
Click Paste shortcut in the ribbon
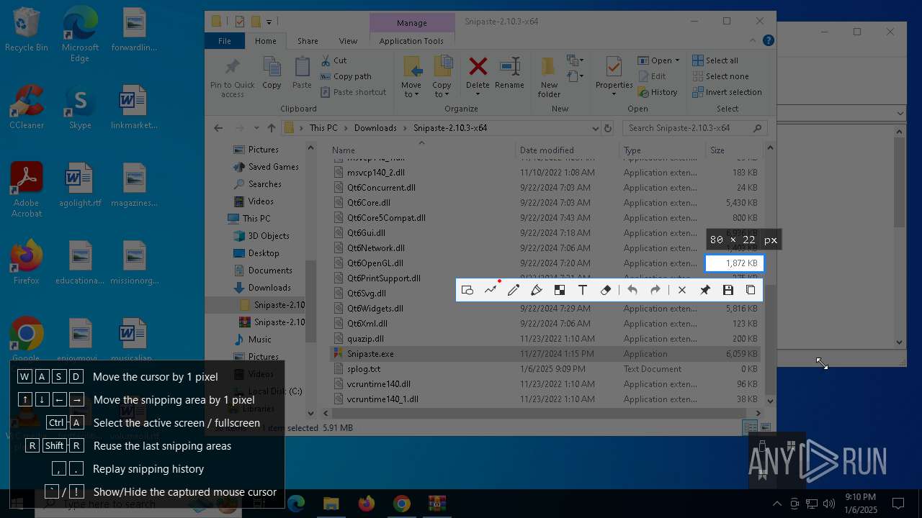354,92
